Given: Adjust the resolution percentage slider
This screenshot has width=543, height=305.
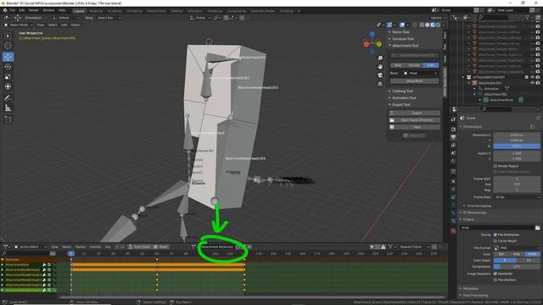Looking at the screenshot, I should tap(517, 146).
